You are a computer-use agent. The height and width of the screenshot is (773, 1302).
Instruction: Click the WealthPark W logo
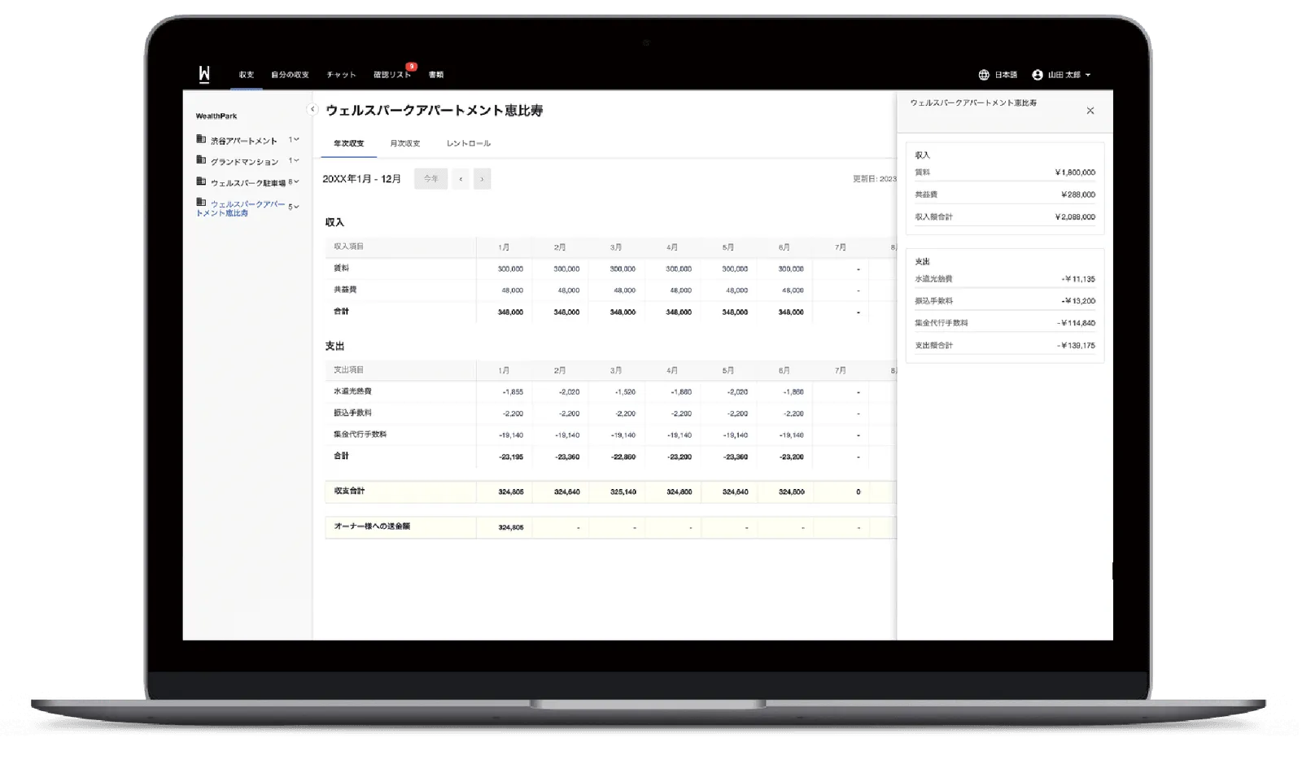tap(204, 74)
